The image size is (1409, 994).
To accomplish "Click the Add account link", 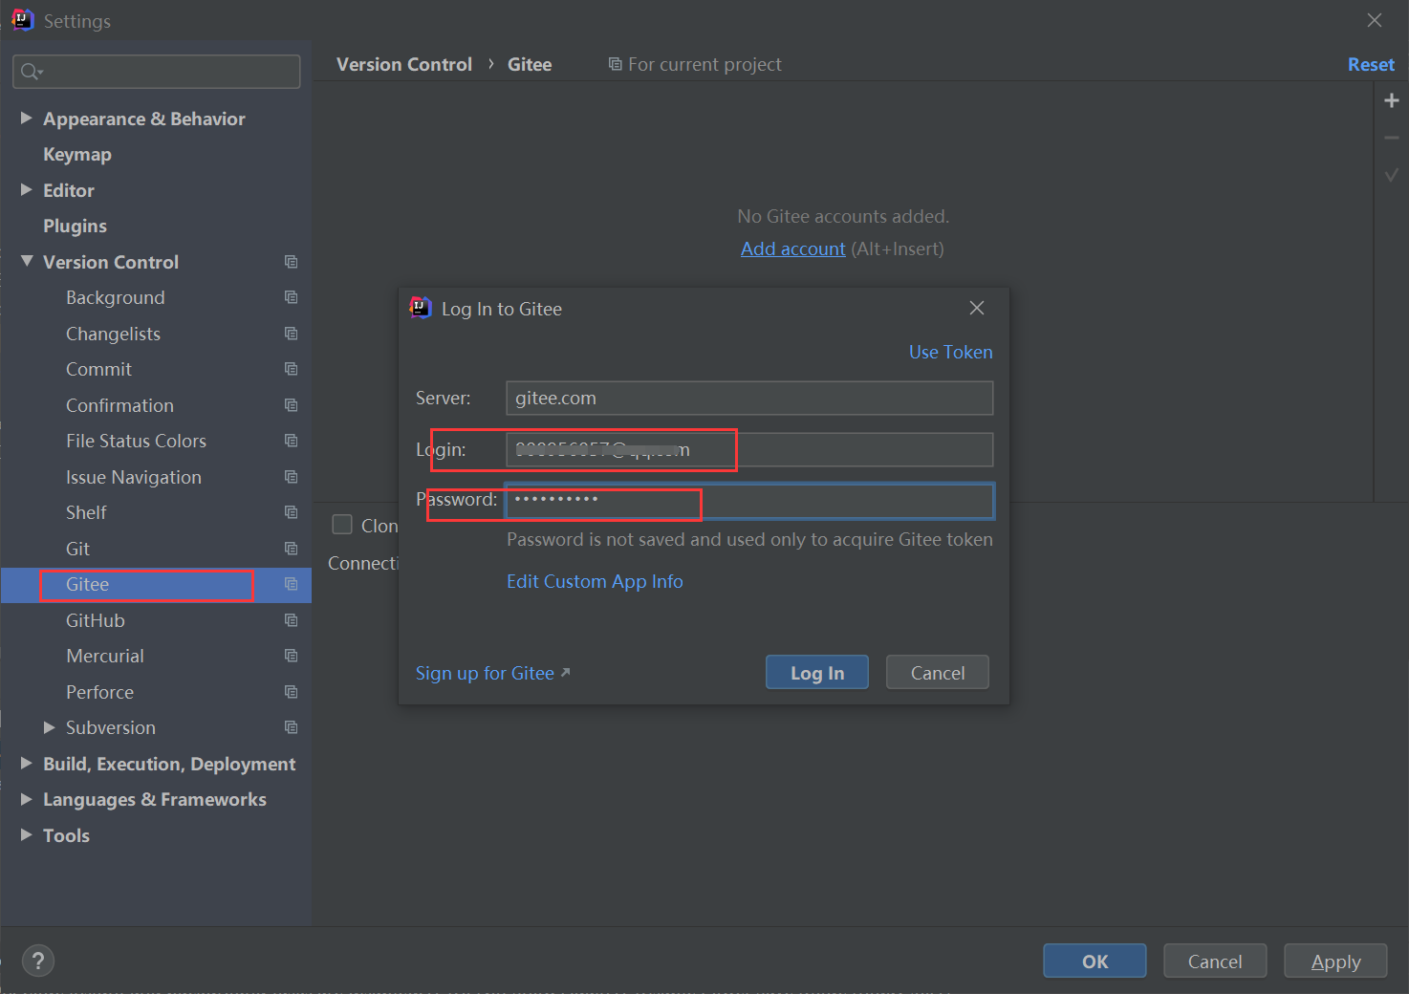I will (x=792, y=248).
